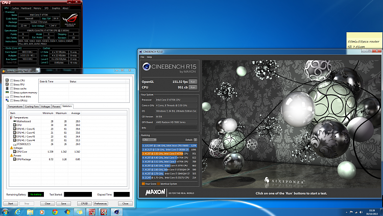The width and height of the screenshot is (383, 216).
Task: Open the Graphics tab in CPU-Z
Action: 56,8
